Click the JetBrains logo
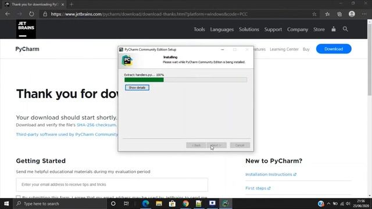The image size is (372, 209). (x=26, y=29)
